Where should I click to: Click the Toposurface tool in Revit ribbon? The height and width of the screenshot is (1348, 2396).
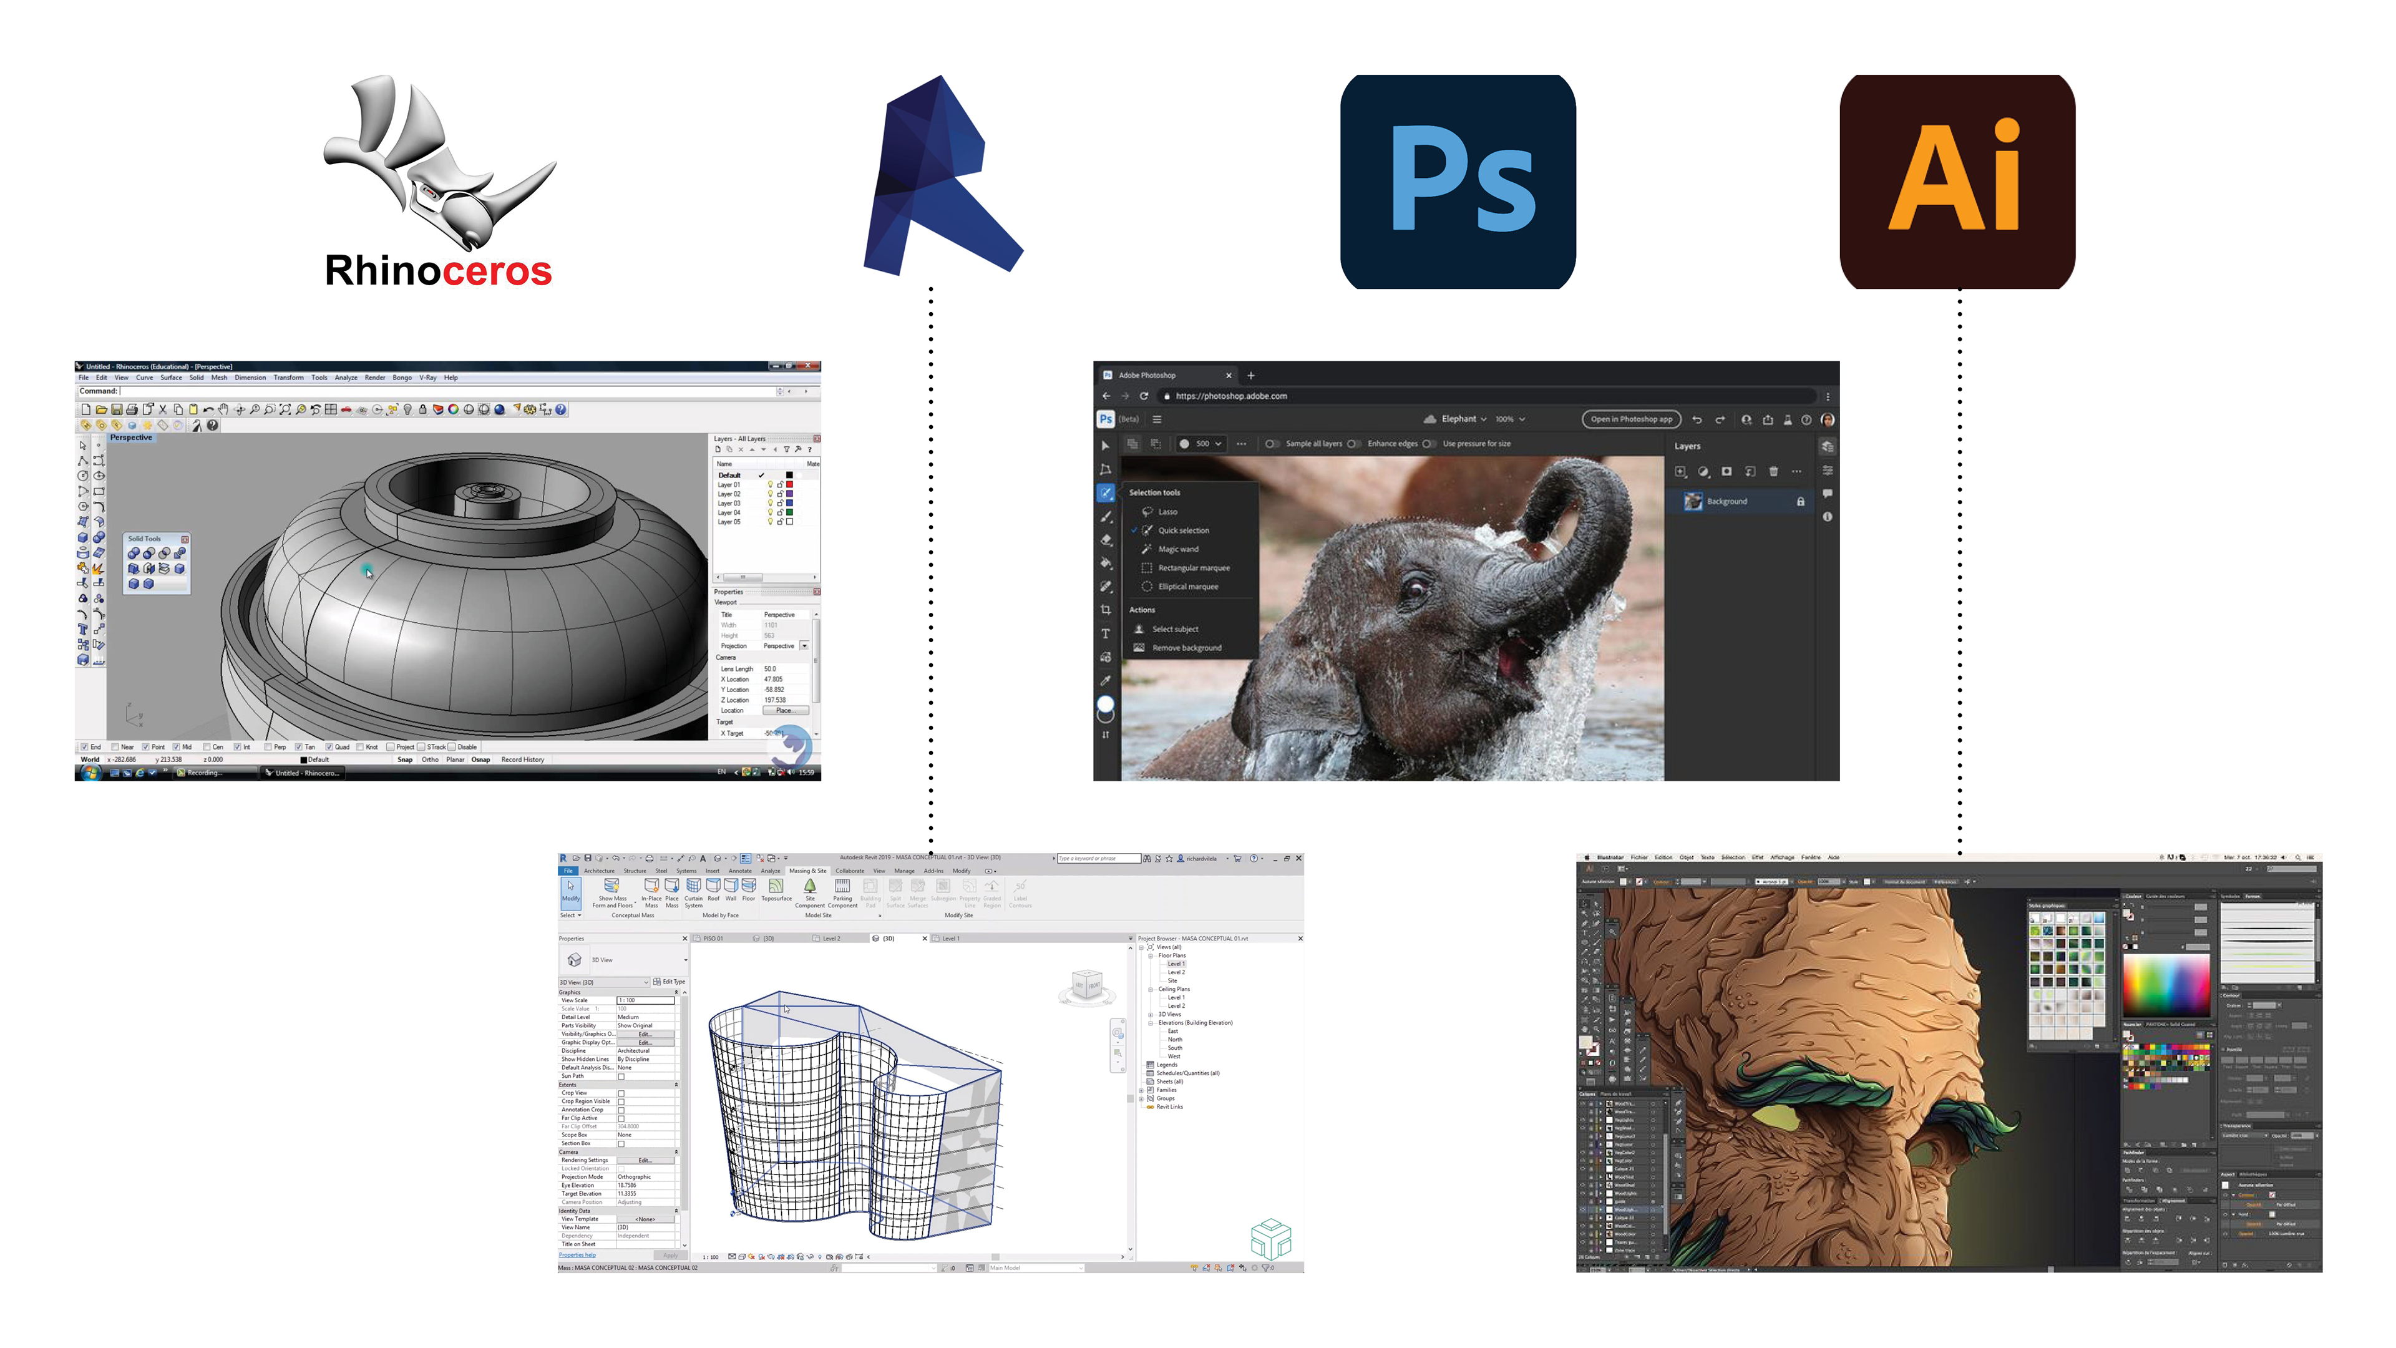pos(777,891)
